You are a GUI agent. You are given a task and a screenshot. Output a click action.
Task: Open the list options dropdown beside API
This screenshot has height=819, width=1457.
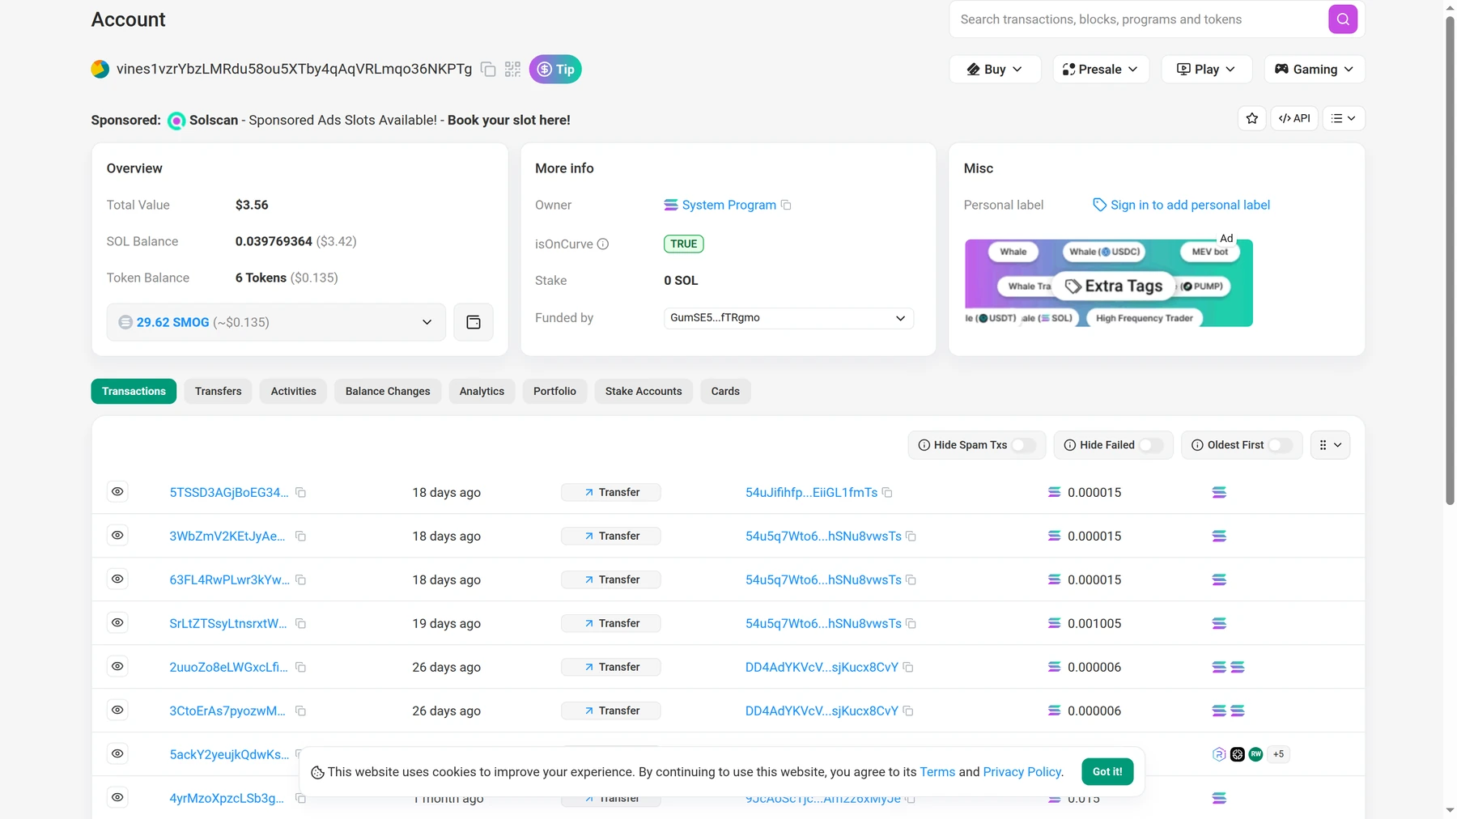pos(1344,119)
